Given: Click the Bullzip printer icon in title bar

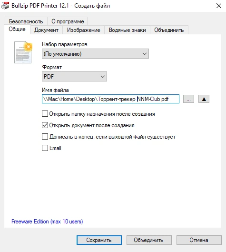Looking at the screenshot, I should 5,5.
